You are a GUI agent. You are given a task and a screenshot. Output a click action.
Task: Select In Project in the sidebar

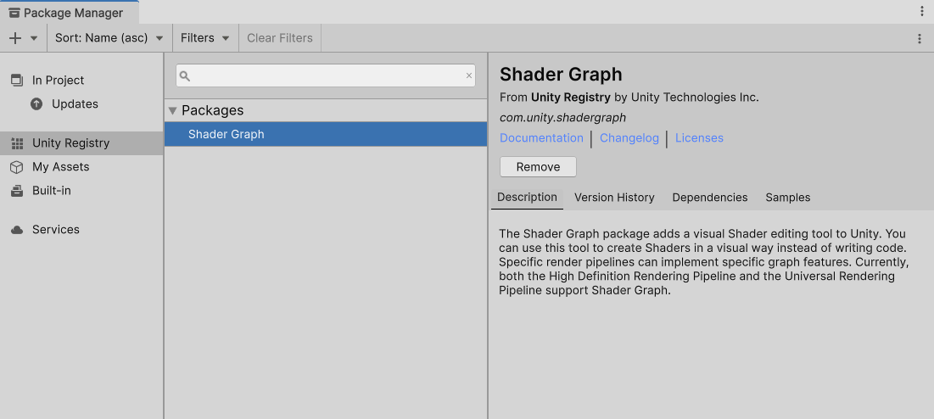[58, 81]
